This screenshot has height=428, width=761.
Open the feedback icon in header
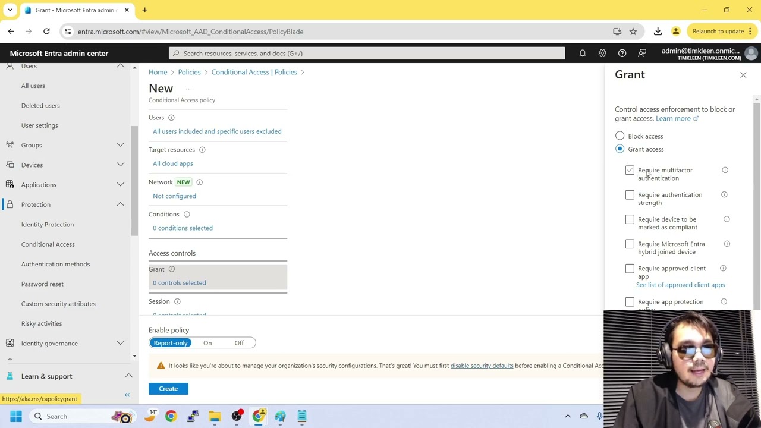[642, 53]
